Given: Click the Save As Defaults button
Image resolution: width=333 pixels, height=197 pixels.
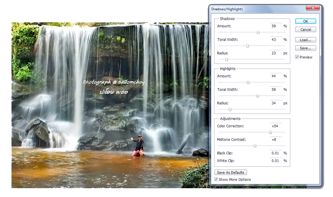Looking at the screenshot, I should point(231,173).
